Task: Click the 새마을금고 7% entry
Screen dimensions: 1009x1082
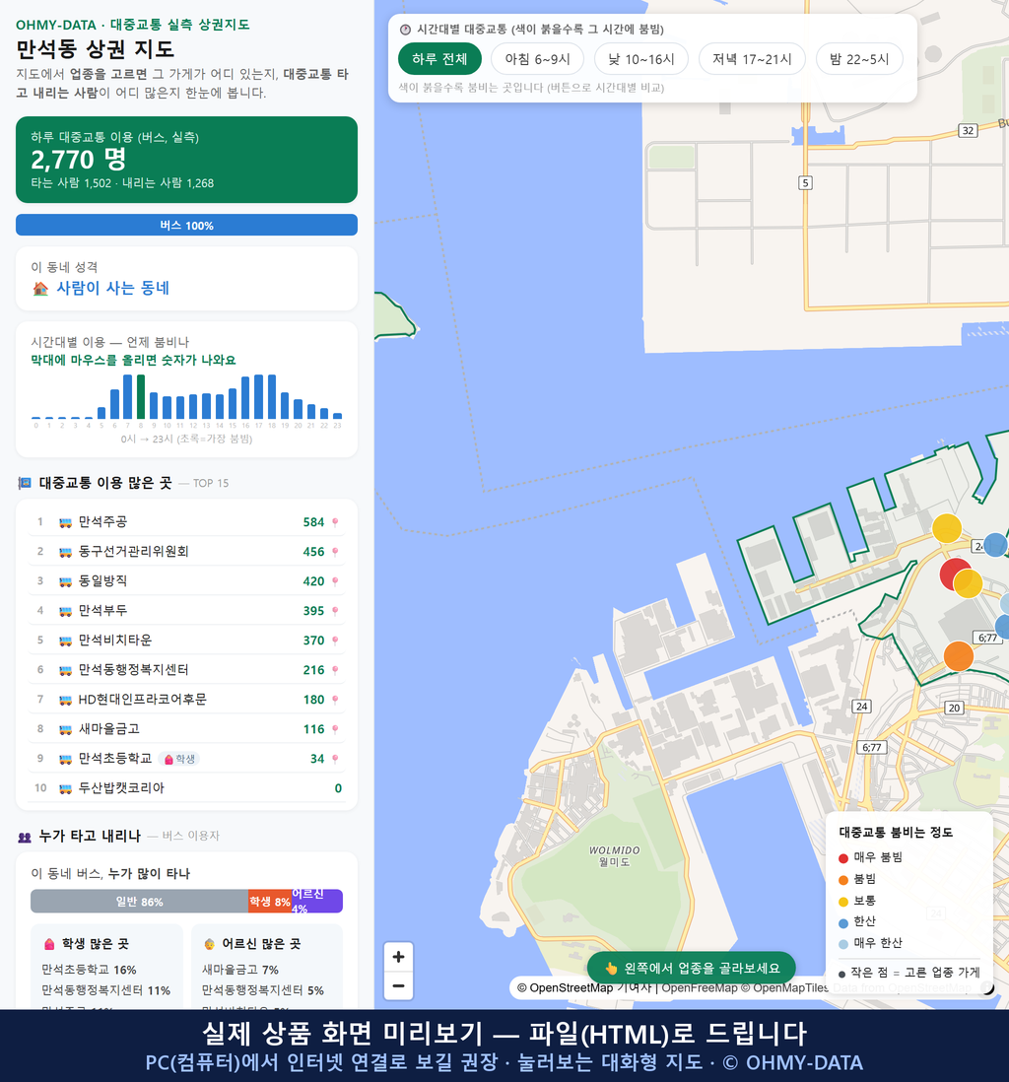Action: [240, 970]
